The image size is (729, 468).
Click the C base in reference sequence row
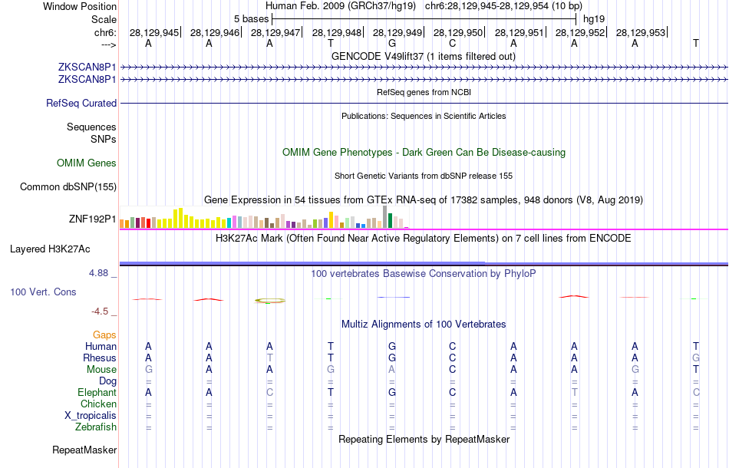453,43
